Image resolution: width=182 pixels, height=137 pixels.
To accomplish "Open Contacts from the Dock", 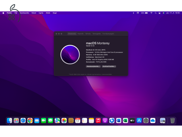I will coord(71,120).
